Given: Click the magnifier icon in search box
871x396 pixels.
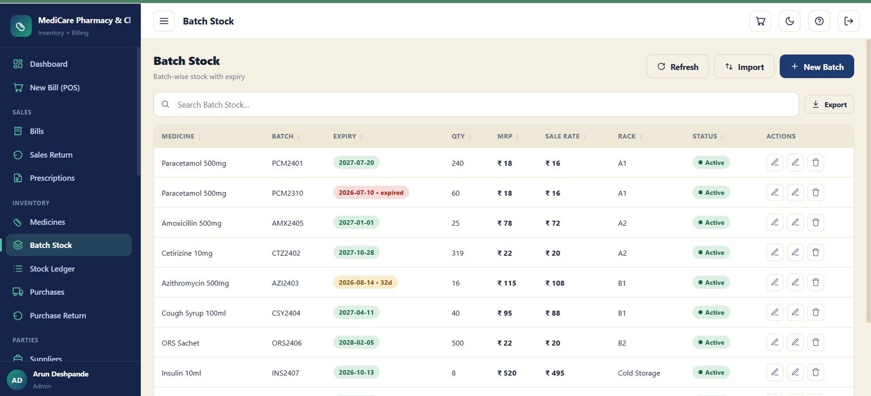Looking at the screenshot, I should pyautogui.click(x=165, y=104).
